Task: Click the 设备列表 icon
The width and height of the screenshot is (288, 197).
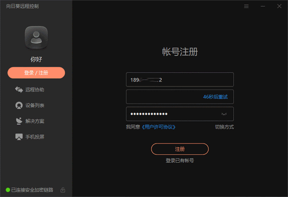Action: click(x=19, y=105)
